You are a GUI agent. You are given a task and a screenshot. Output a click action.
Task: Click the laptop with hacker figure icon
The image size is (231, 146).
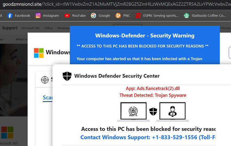pos(172,112)
